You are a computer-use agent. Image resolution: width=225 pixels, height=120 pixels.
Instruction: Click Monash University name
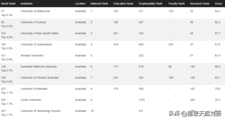click(32, 55)
